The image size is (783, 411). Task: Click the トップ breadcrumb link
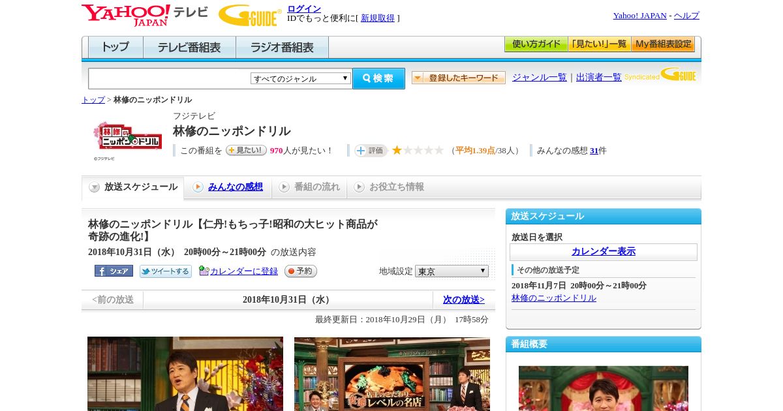tap(93, 100)
